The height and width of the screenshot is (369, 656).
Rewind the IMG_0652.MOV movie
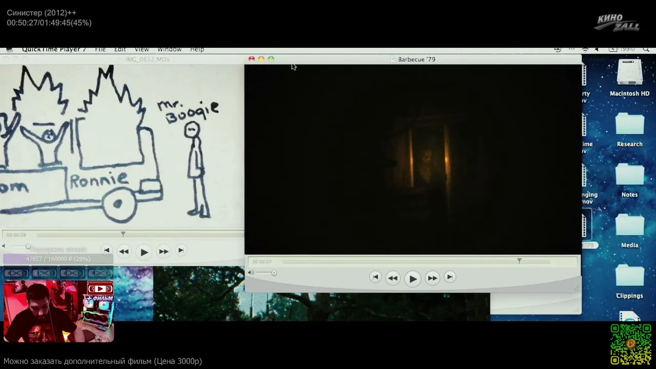[124, 251]
